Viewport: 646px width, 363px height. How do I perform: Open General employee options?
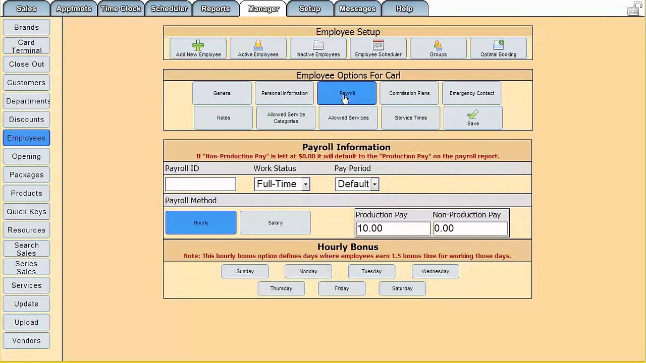(222, 93)
